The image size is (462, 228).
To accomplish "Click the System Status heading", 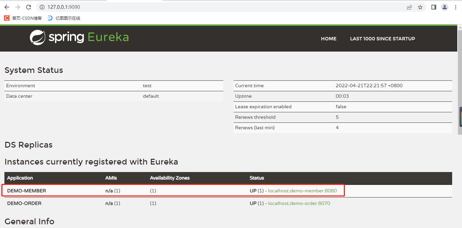I will [x=34, y=70].
